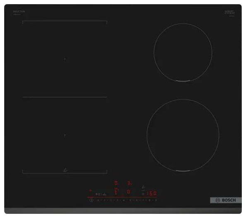Tap the small function symbols left of the E display
The width and height of the screenshot is (246, 218).
[x=101, y=194]
